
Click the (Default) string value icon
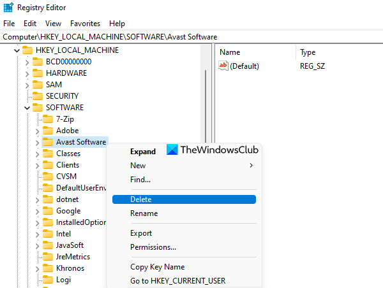(x=223, y=66)
